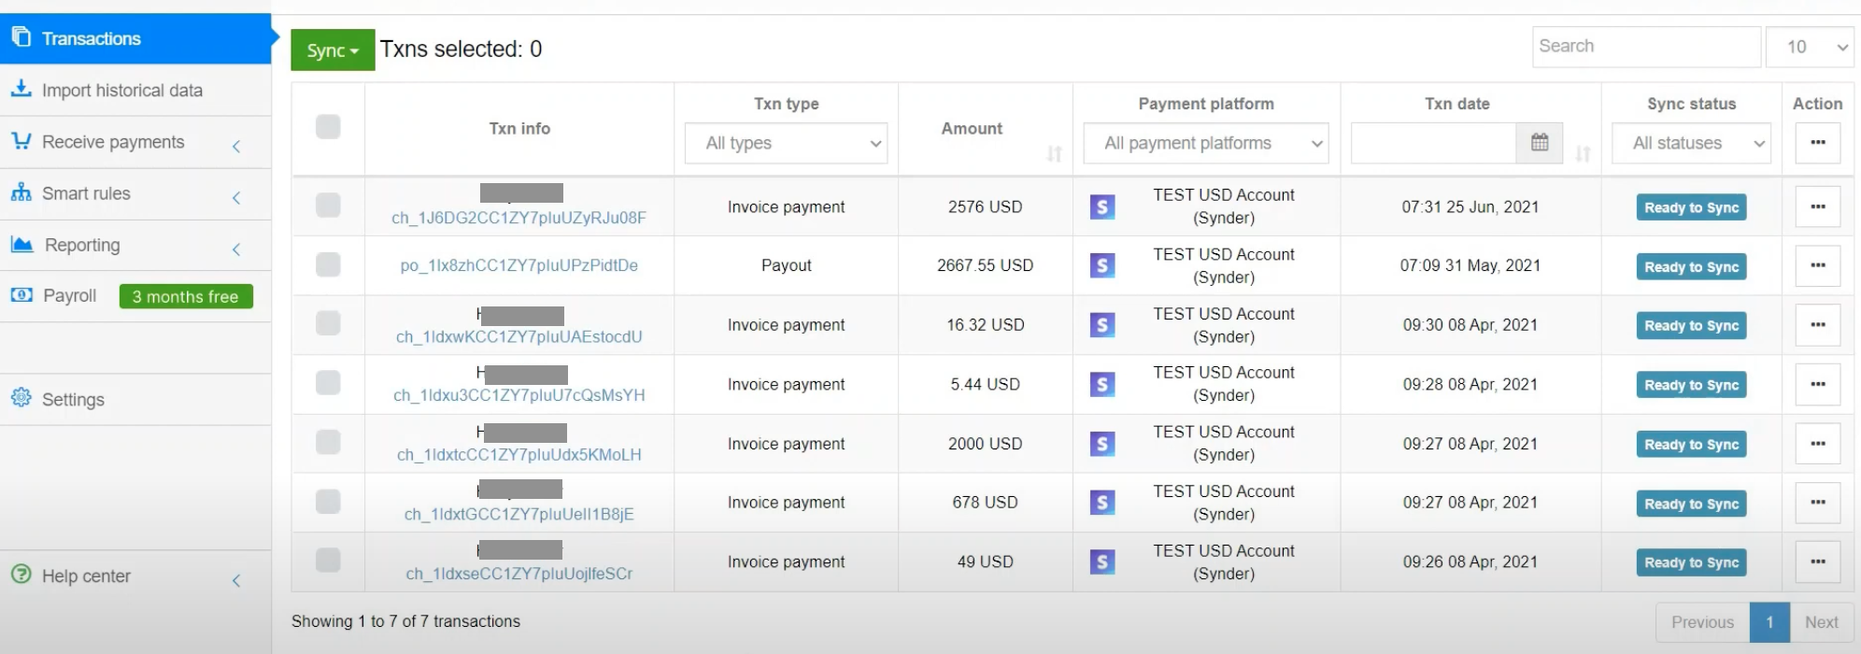Viewport: 1861px width, 654px height.
Task: Click the Stripe icon in the 5.44 USD row
Action: pyautogui.click(x=1102, y=384)
